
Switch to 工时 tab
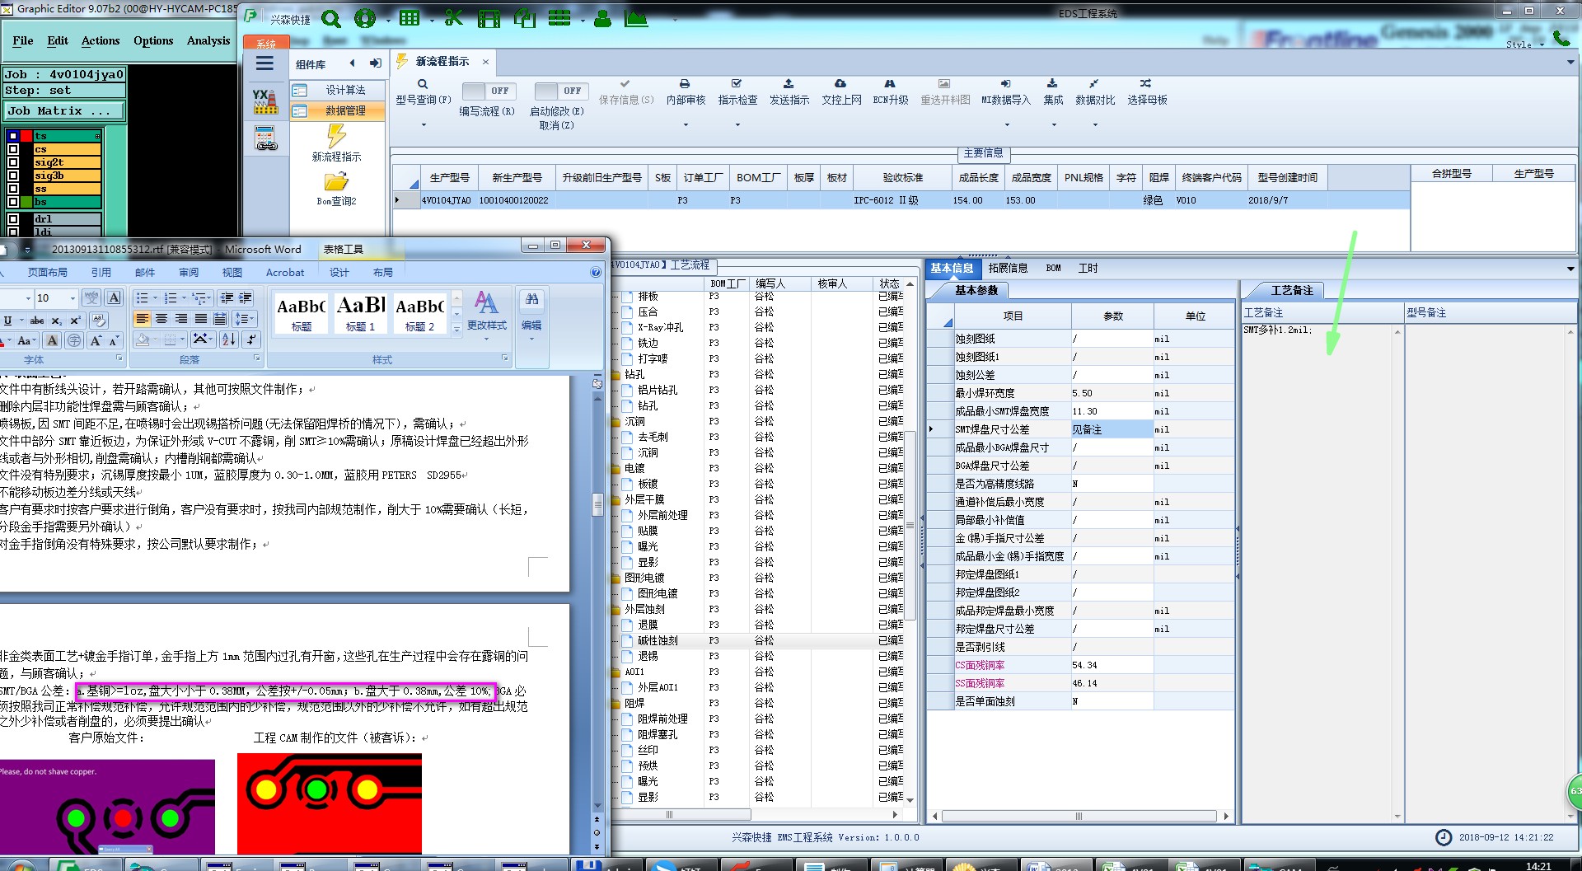[1088, 268]
